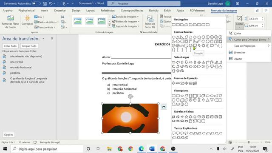This screenshot has height=153, width=272.
Task: Choose the diamond basic shape
Action: [195, 37]
